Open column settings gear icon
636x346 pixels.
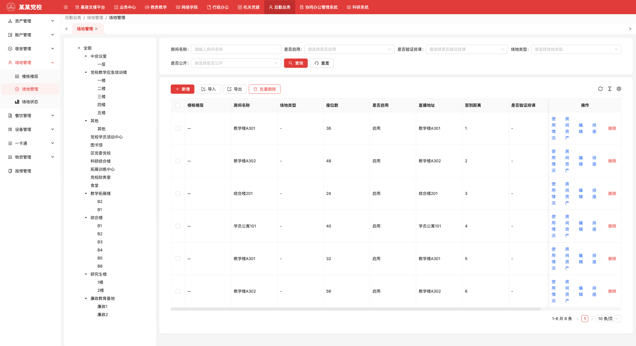[x=619, y=89]
